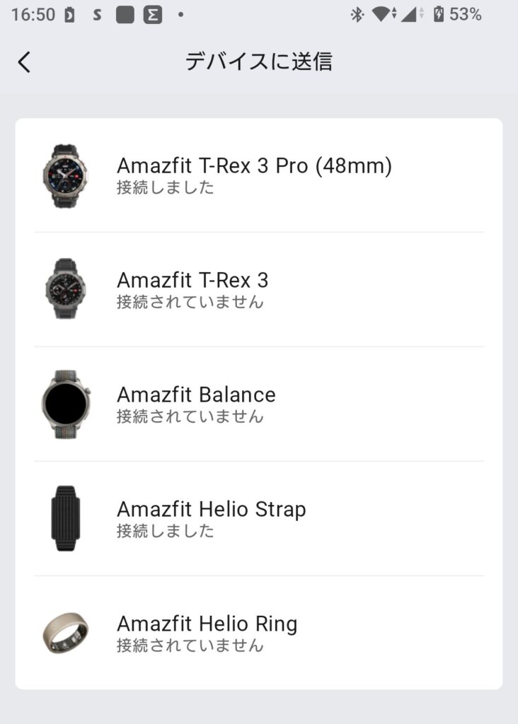Tap the Helio Strap band image

click(65, 518)
